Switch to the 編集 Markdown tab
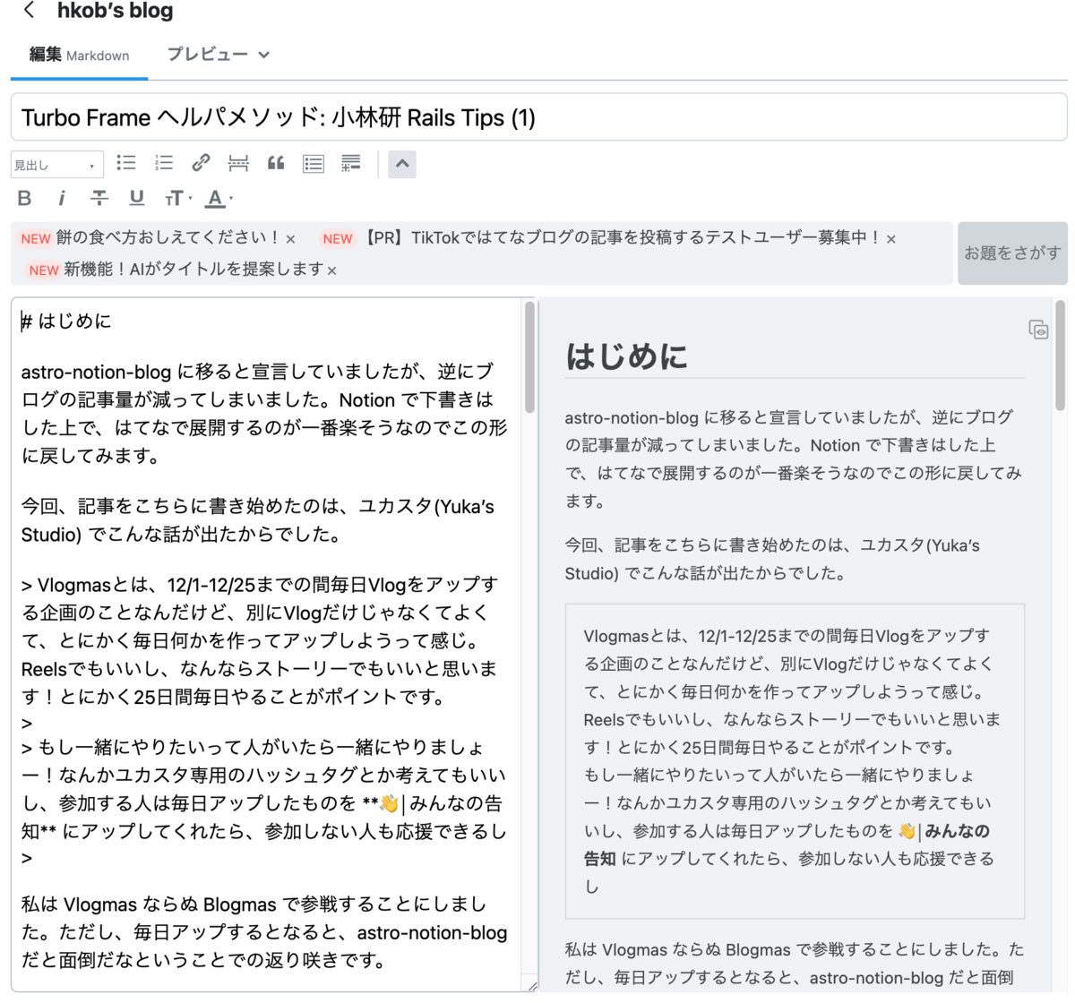Image resolution: width=1075 pixels, height=1003 pixels. (x=79, y=55)
